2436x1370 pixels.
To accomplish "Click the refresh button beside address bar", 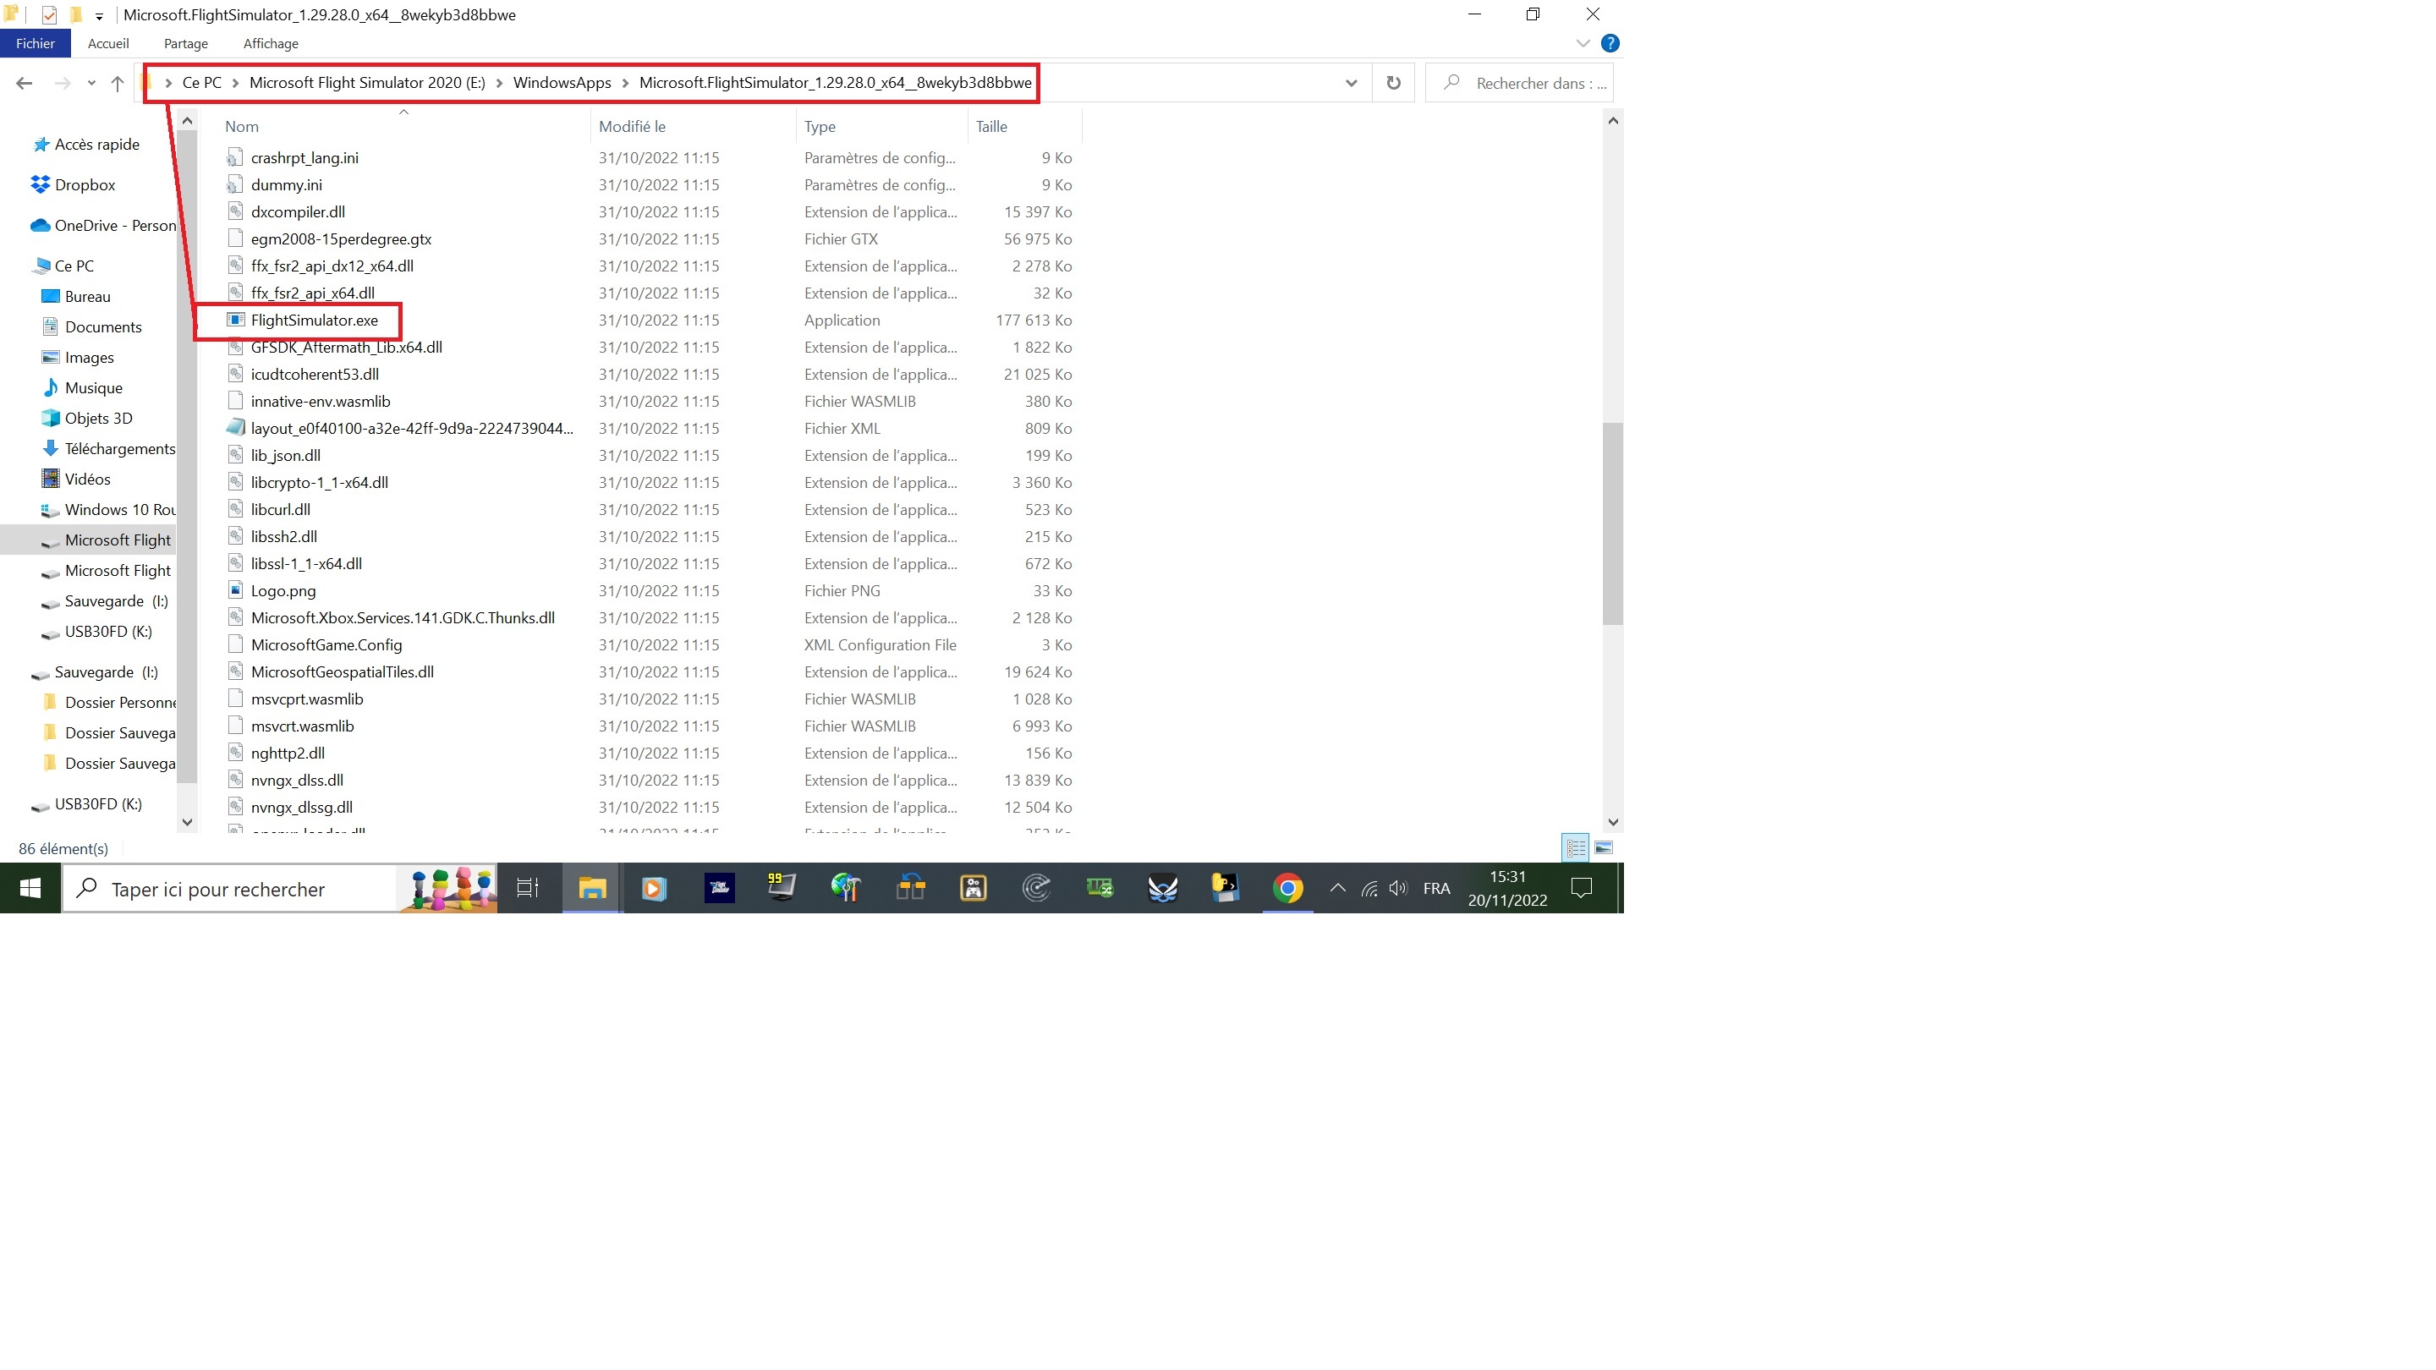I will coord(1393,83).
